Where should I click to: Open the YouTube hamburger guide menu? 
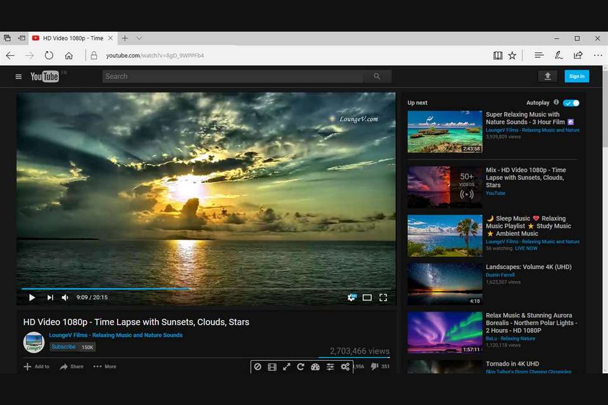18,77
